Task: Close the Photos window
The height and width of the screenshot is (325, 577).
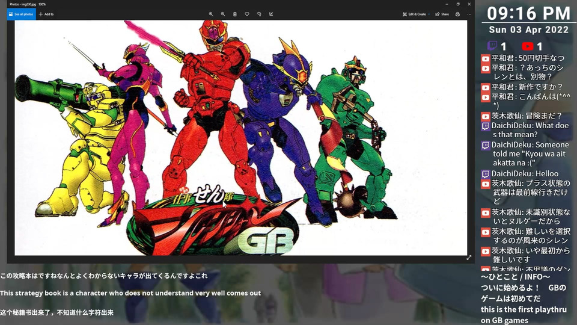Action: [x=469, y=4]
